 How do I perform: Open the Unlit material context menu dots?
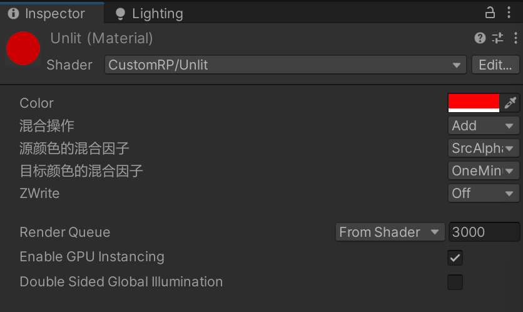tap(515, 38)
